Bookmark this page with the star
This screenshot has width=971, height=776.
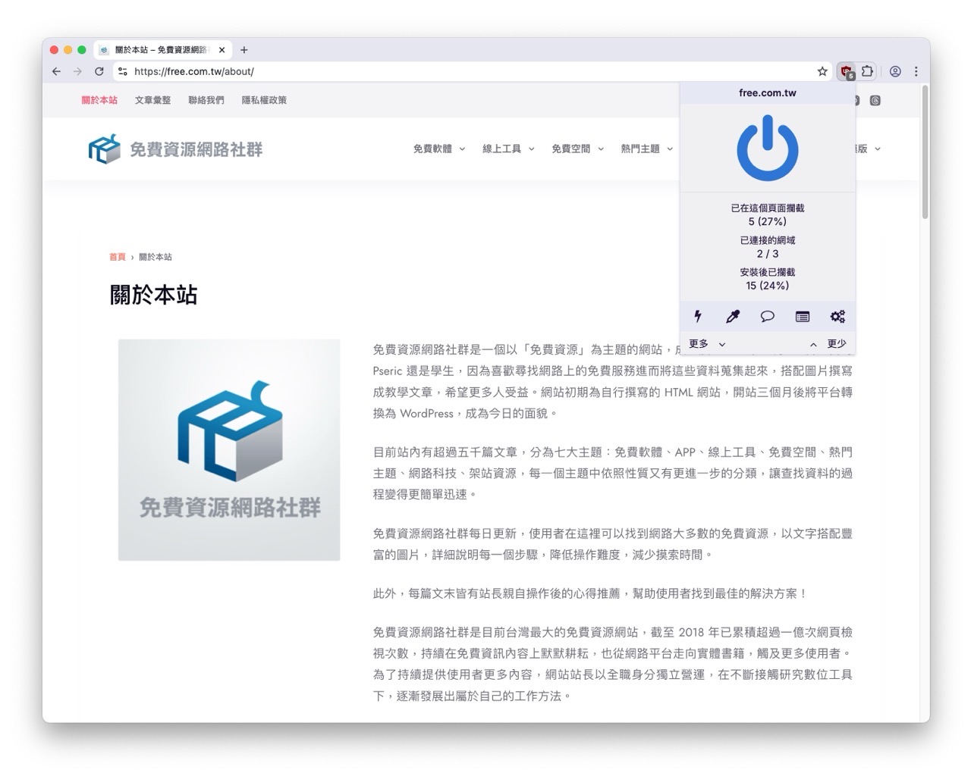(x=822, y=71)
